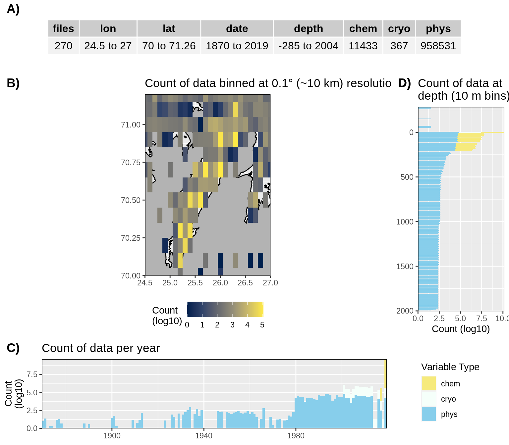Click the color bar tick label 0
The height and width of the screenshot is (445, 509).
click(187, 325)
